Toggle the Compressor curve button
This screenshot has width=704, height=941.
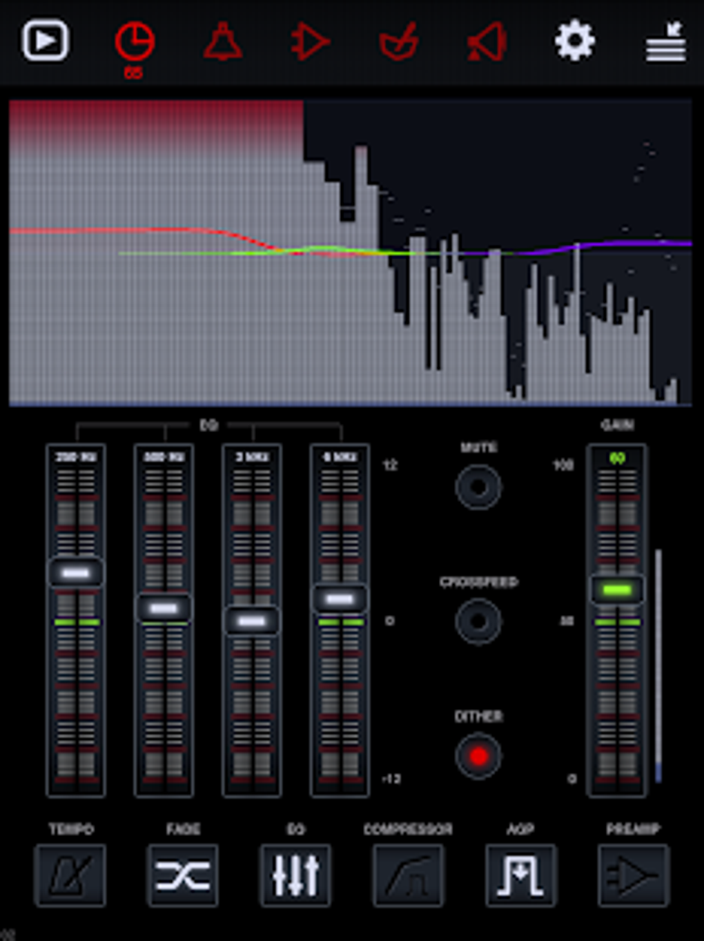[408, 875]
